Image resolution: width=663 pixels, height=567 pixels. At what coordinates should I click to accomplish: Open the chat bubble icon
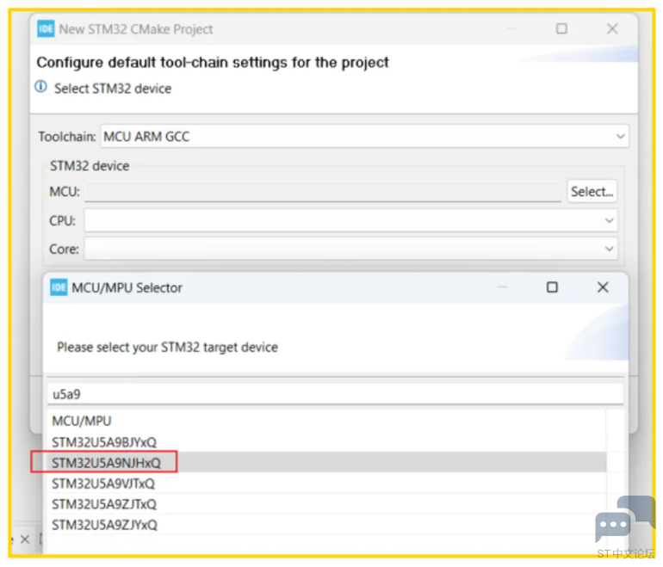624,518
